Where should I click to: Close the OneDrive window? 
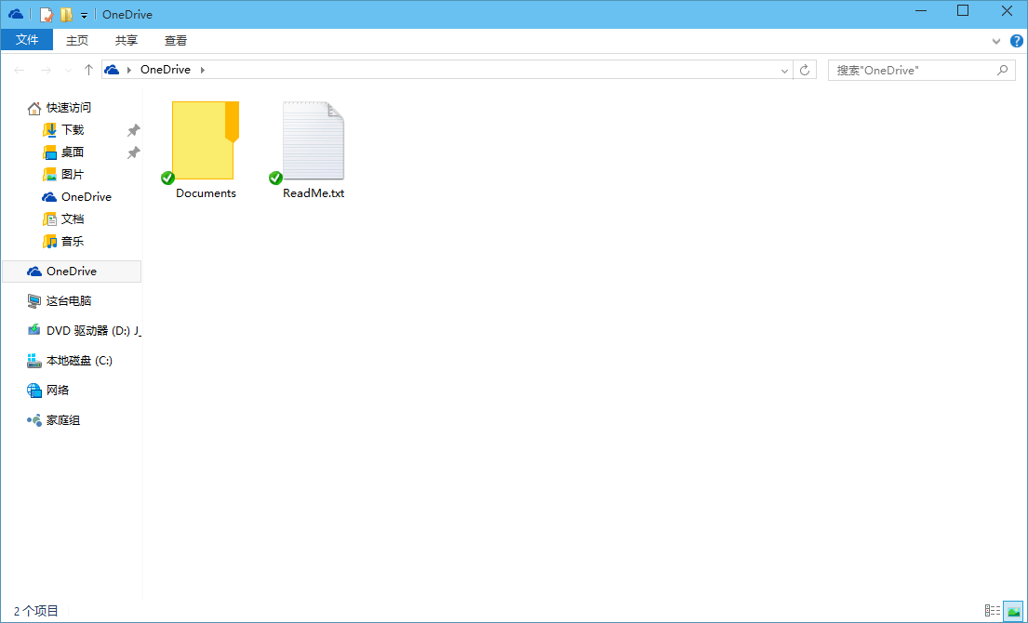[x=1007, y=10]
